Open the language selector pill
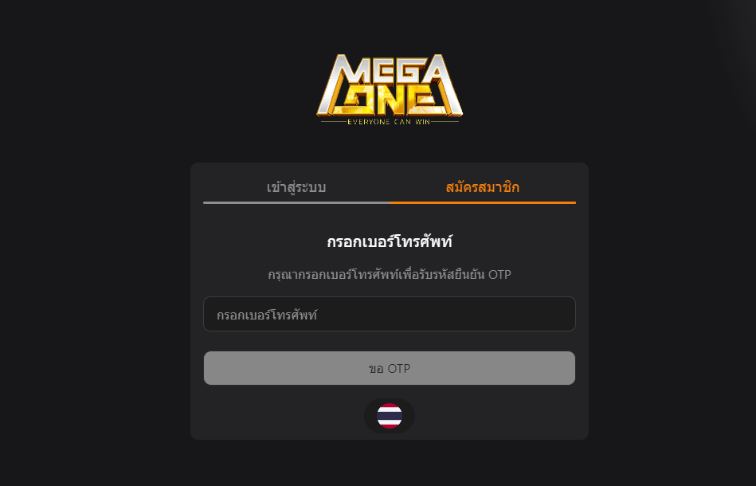Viewport: 756px width, 486px height. pyautogui.click(x=390, y=416)
